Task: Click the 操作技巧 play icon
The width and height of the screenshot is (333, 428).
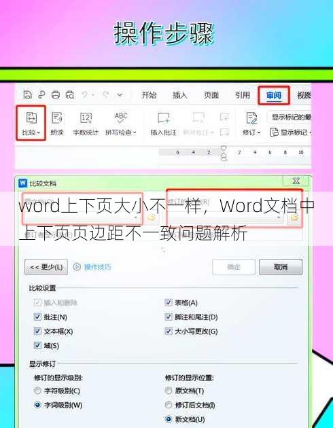Action: 77,267
